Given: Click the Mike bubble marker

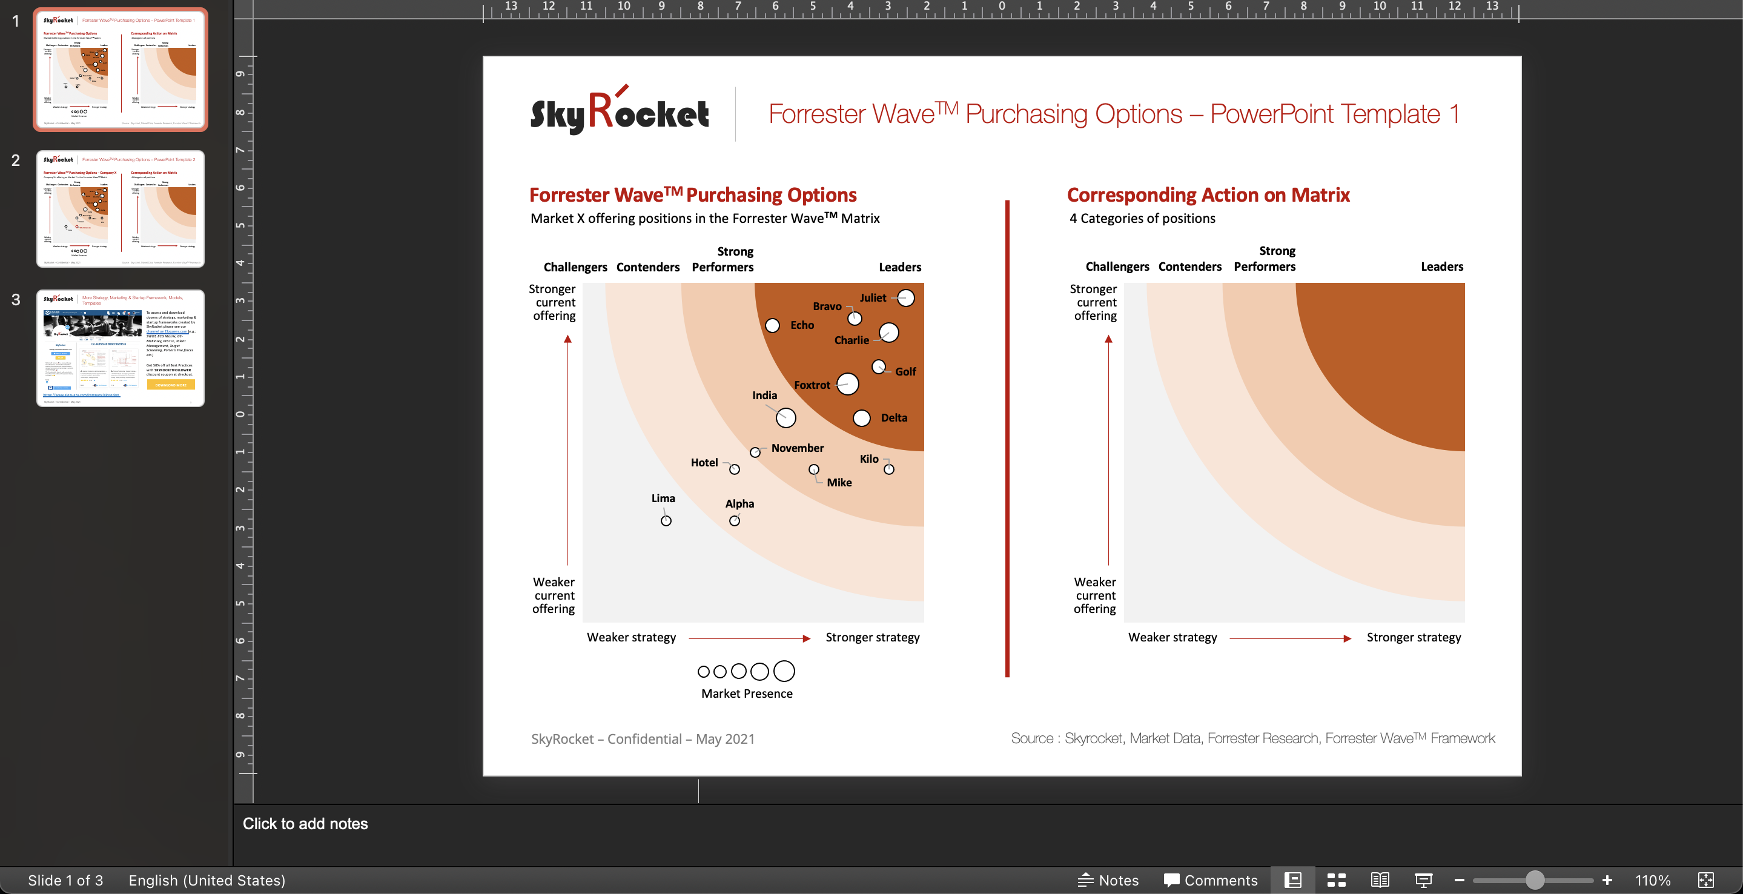Looking at the screenshot, I should (813, 469).
